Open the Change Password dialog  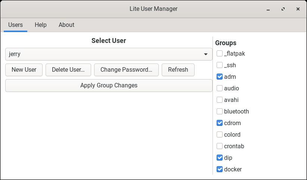[126, 70]
